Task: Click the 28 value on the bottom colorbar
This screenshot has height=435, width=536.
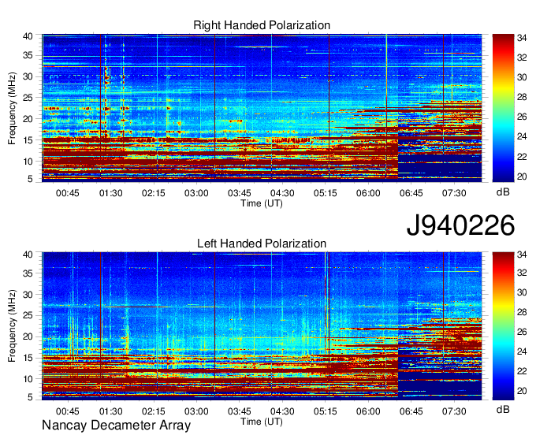Action: pos(522,312)
